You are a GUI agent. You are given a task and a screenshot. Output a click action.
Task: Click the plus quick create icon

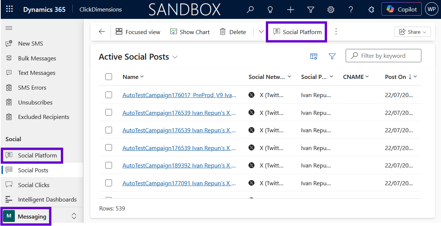290,10
